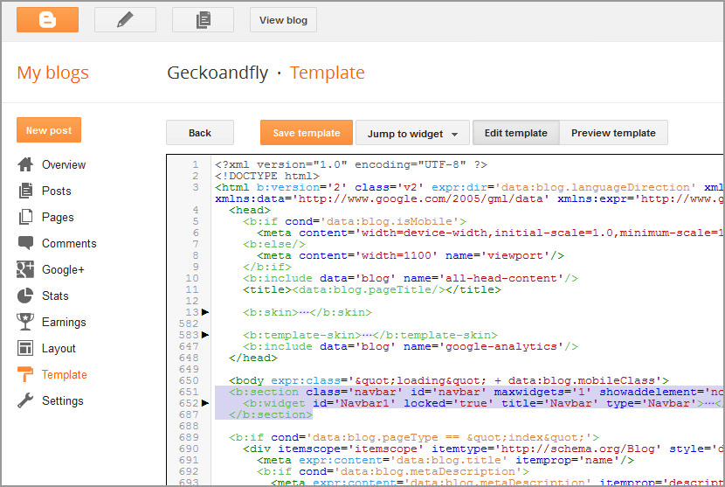Open the Jump to widget dropdown
The height and width of the screenshot is (487, 725).
[412, 133]
